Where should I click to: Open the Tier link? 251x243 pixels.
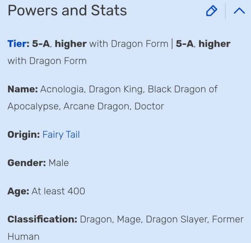click(18, 44)
